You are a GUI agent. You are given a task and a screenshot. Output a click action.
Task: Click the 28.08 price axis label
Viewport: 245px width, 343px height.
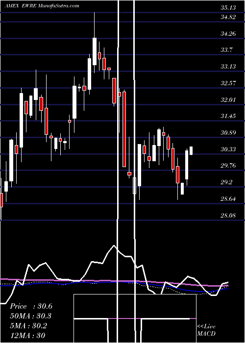pyautogui.click(x=228, y=215)
